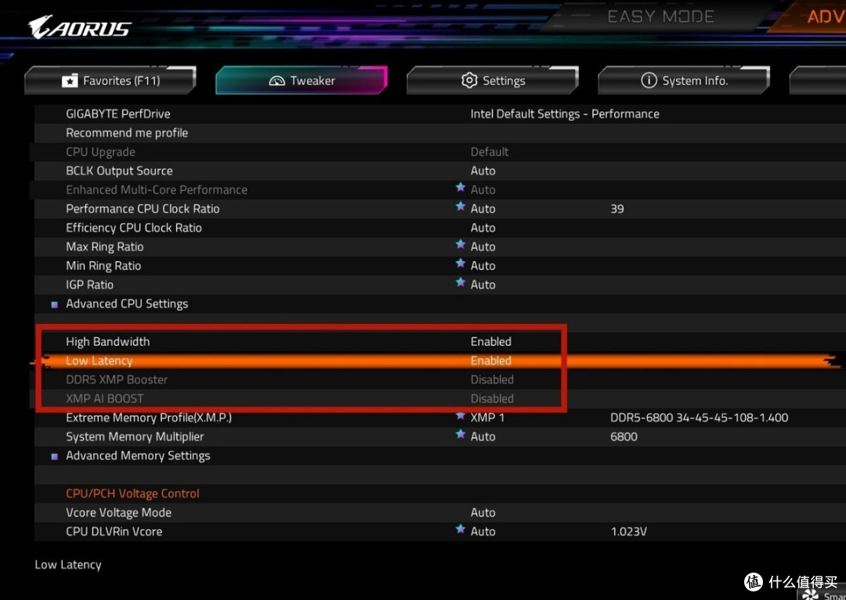Toggle High Bandwidth Enabled value

pos(491,342)
